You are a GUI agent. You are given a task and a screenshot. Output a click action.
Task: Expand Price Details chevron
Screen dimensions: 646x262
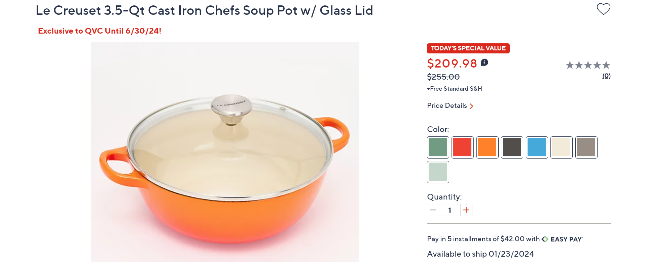click(x=471, y=106)
